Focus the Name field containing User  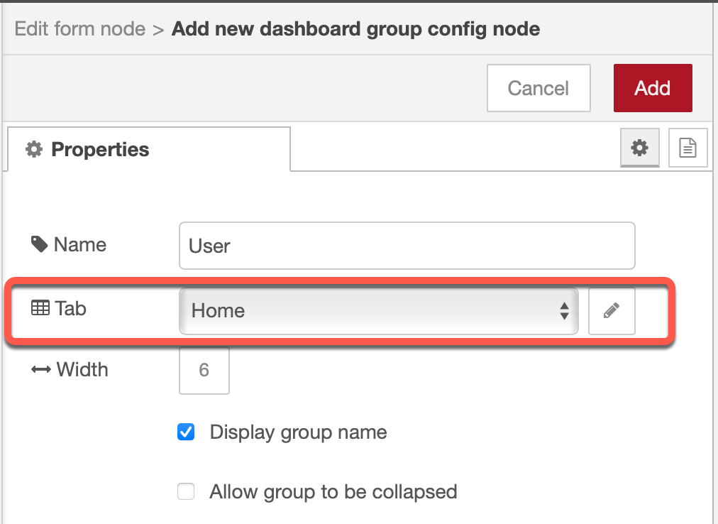pos(407,246)
